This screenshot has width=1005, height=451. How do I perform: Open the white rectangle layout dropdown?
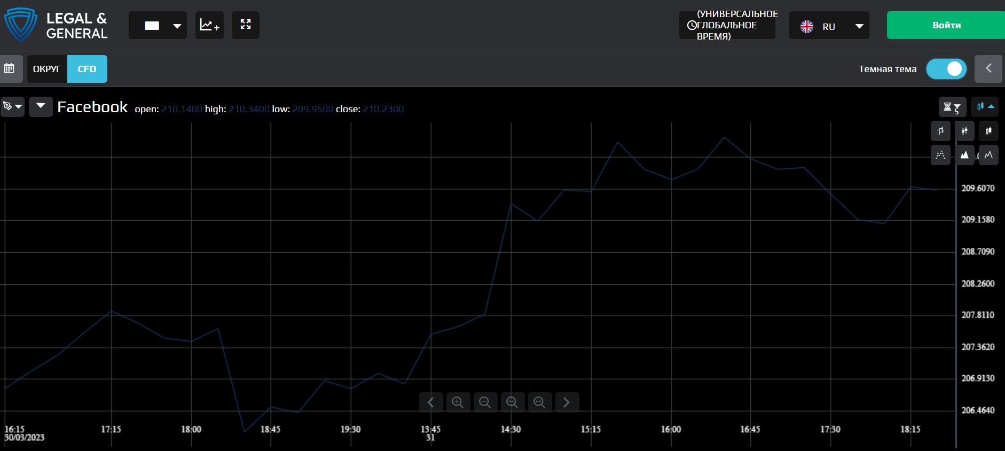click(x=158, y=25)
